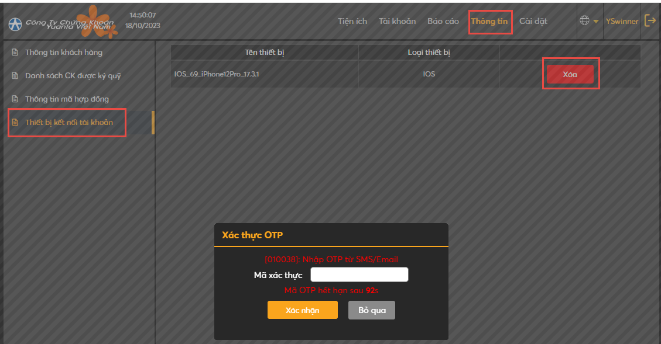This screenshot has width=661, height=344.
Task: Expand the language dropdown arrow
Action: (595, 21)
